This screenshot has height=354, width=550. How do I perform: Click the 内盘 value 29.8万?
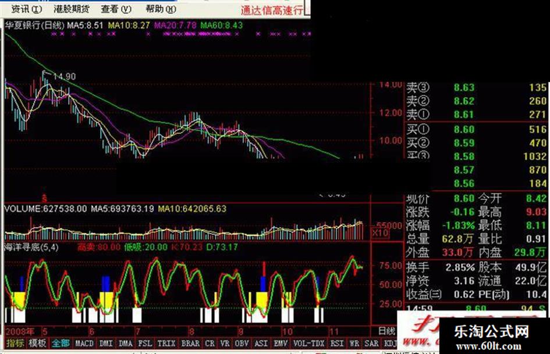click(530, 252)
